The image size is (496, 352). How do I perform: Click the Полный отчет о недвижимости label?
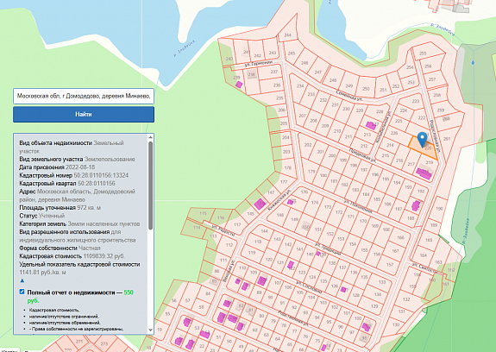[75, 292]
